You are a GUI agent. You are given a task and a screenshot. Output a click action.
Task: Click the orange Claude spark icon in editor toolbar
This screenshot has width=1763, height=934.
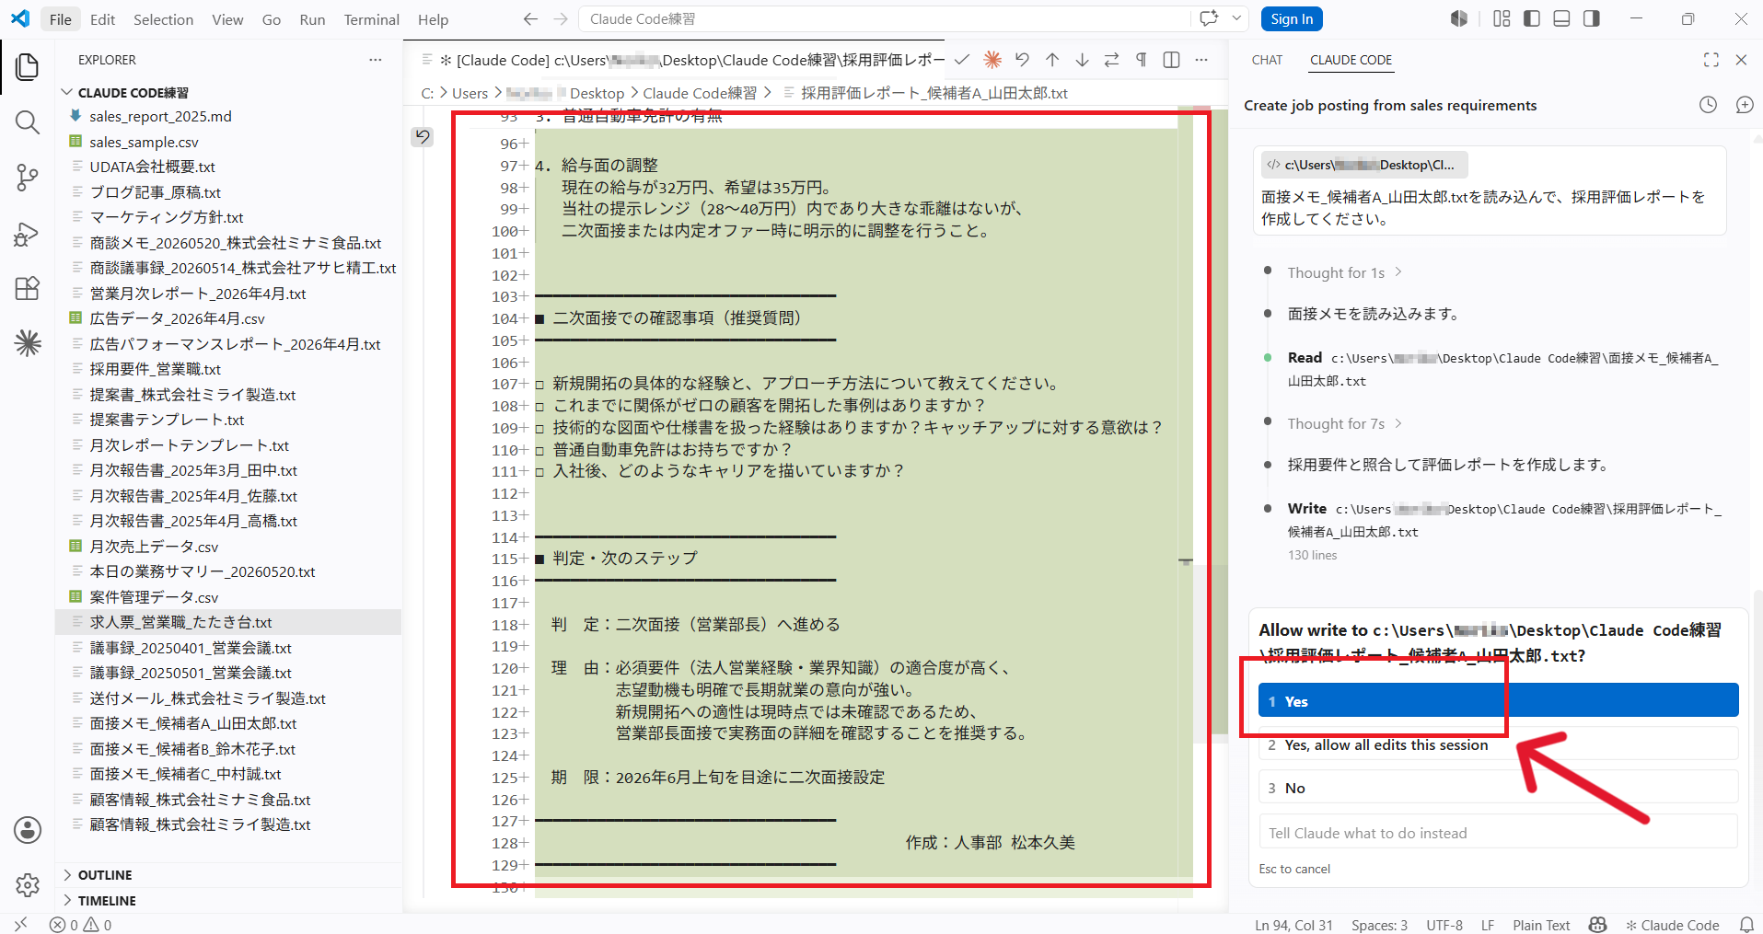992,60
